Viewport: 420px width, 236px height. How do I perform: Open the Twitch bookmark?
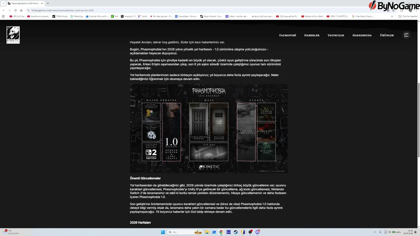tap(143, 16)
